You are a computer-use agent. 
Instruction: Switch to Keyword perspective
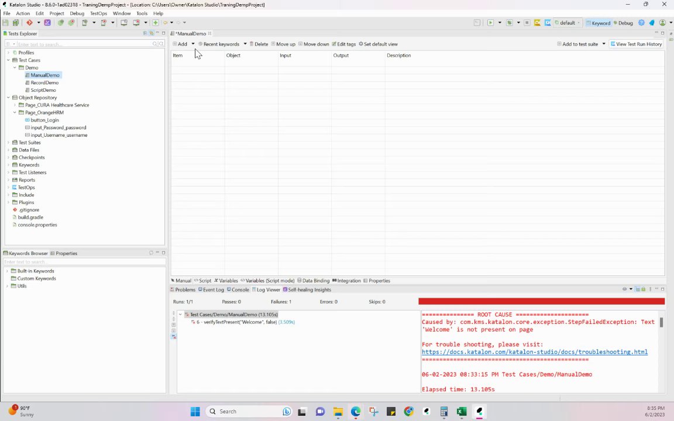[x=598, y=23]
